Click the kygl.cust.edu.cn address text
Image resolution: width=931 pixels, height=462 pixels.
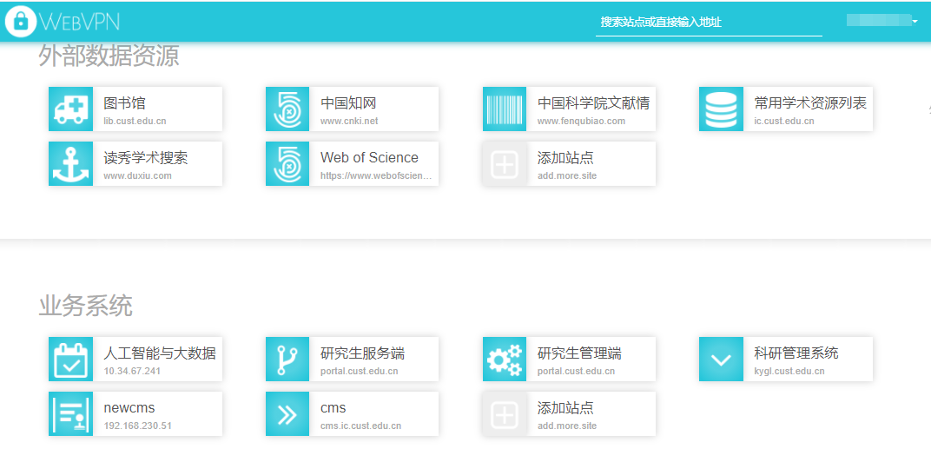(x=789, y=371)
